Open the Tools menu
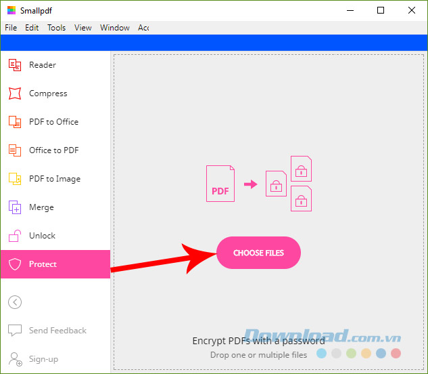The height and width of the screenshot is (374, 428). pyautogui.click(x=57, y=28)
